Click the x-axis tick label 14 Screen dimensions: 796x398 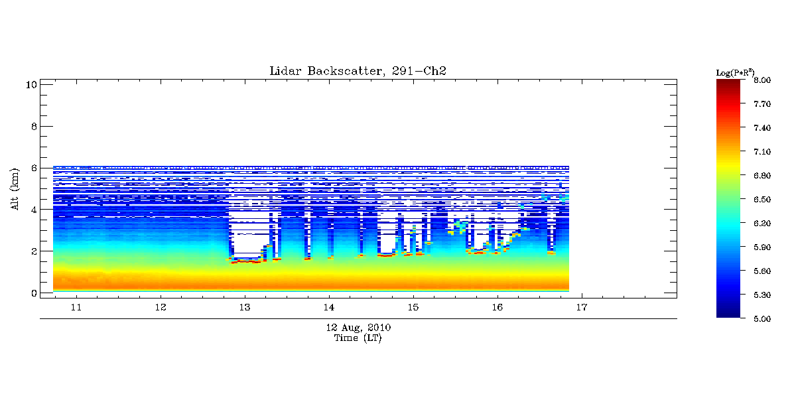point(329,308)
